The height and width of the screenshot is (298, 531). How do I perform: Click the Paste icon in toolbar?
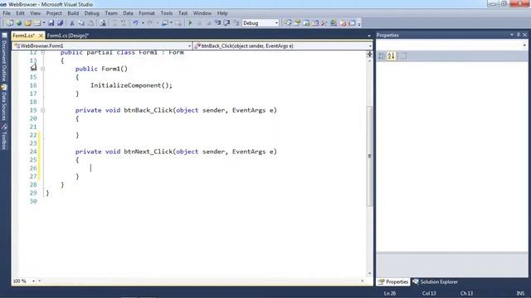tap(91, 23)
